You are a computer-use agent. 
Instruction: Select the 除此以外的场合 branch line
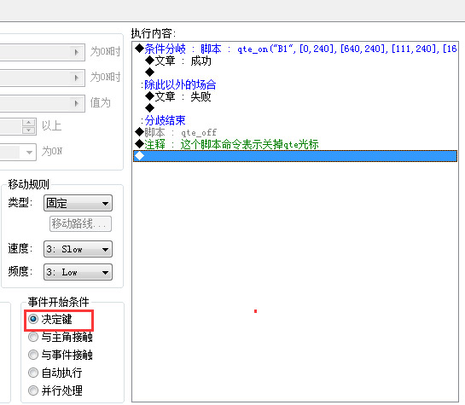[295, 84]
